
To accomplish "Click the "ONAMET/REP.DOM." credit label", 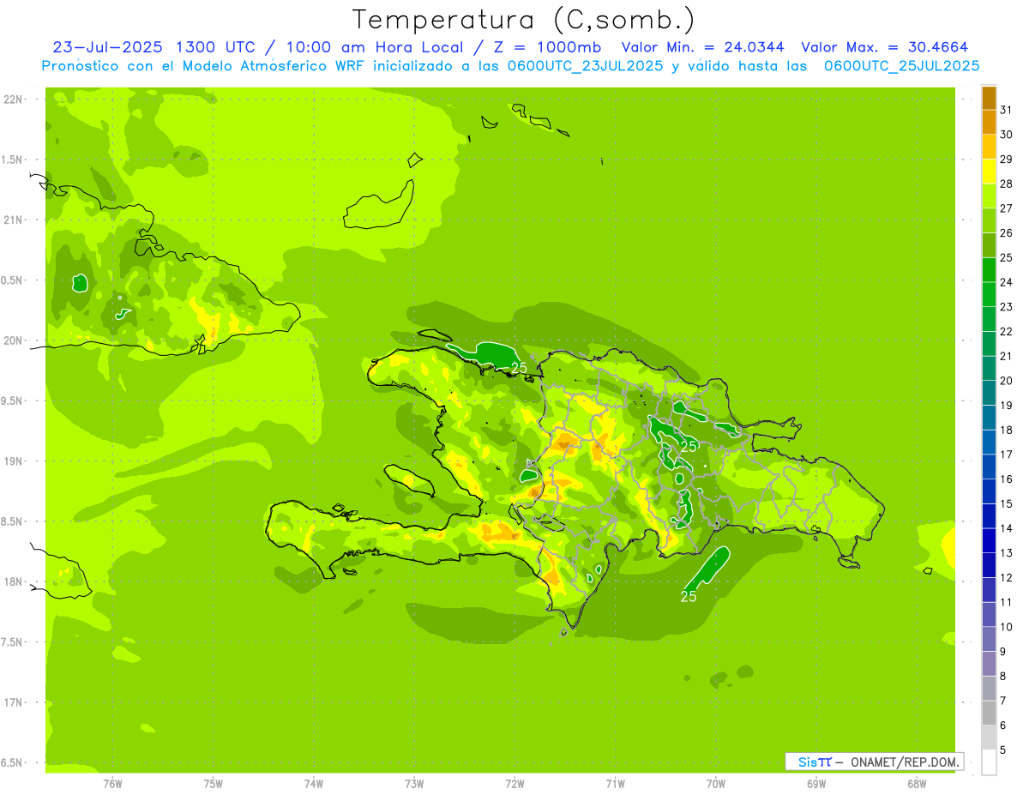I will point(906,762).
